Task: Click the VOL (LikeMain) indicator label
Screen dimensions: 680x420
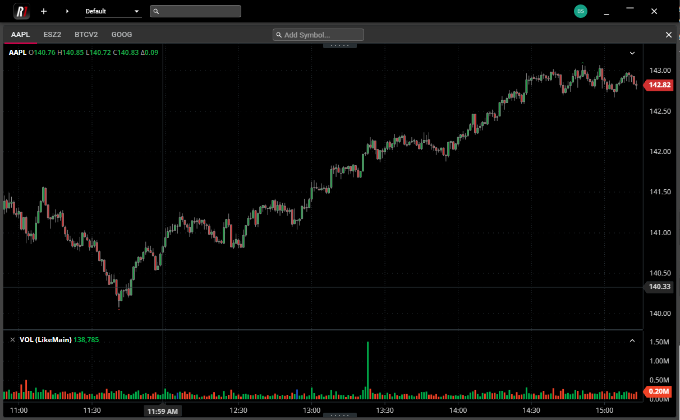Action: (45, 340)
